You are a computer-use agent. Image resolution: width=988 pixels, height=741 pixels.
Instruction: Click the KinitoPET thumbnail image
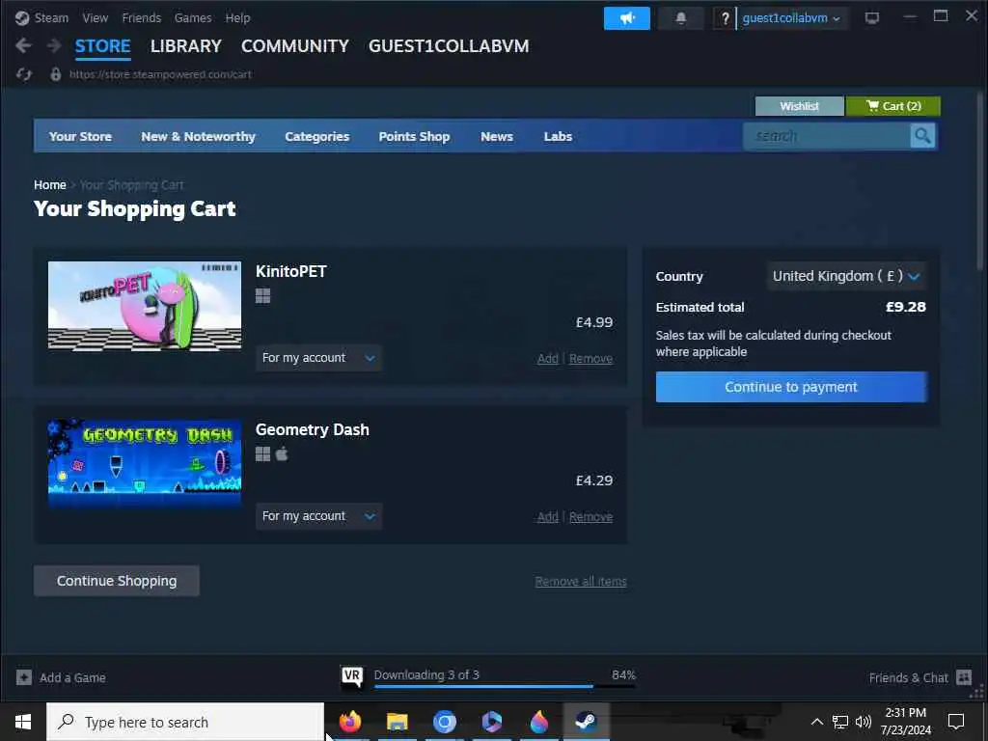(145, 306)
